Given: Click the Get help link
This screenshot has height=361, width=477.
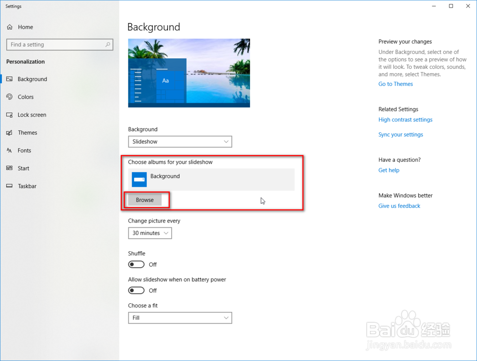Looking at the screenshot, I should point(389,170).
